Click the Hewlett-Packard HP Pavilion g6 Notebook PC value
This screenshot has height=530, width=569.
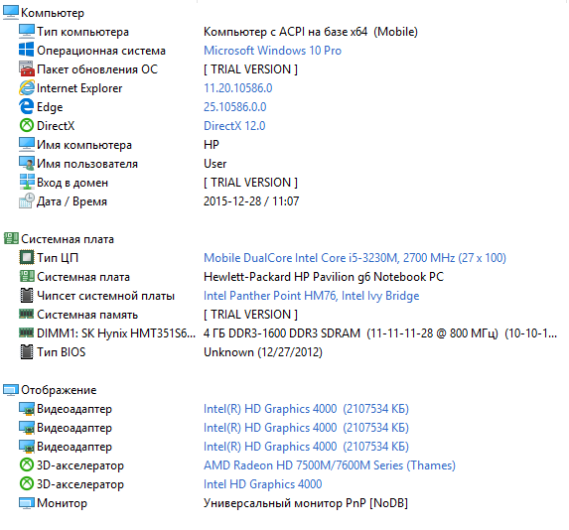tap(324, 277)
